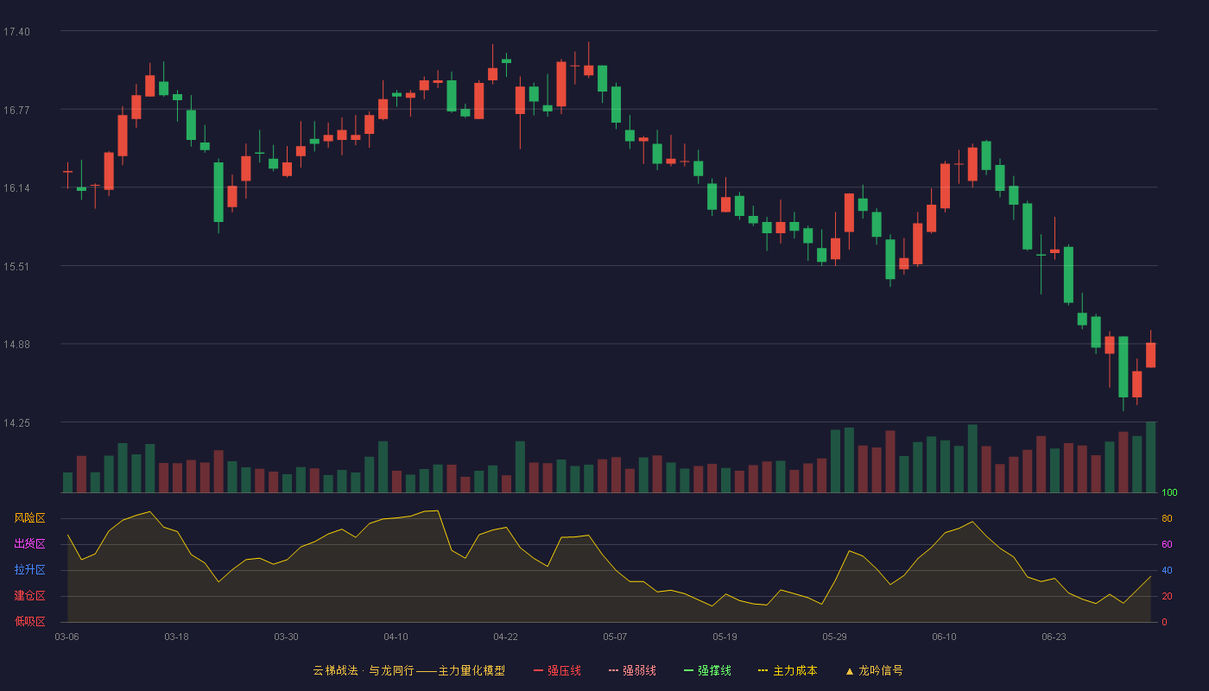Select the 建仓区 zone label

pyautogui.click(x=29, y=596)
